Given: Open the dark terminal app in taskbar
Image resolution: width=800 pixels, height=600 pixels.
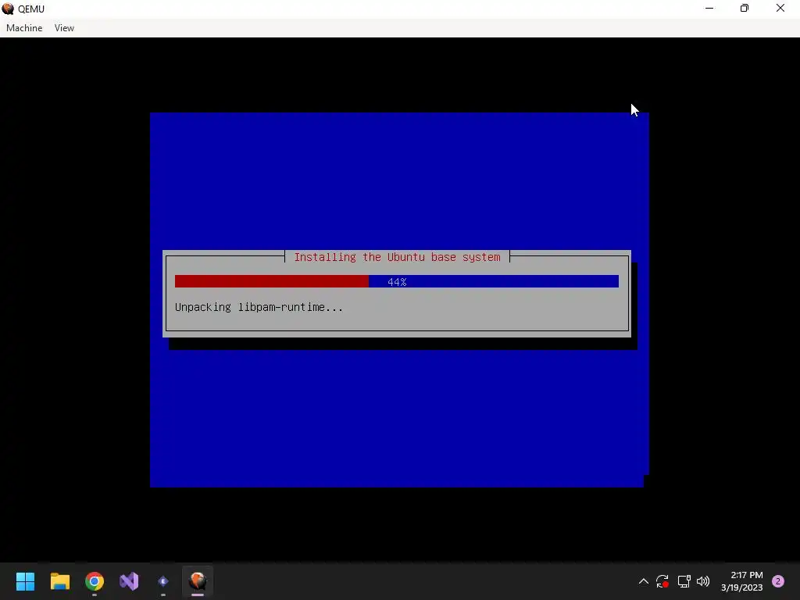Looking at the screenshot, I should [163, 581].
